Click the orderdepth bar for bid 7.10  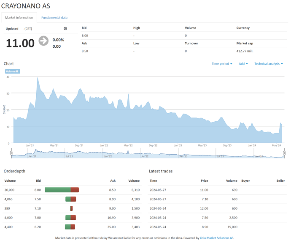[x=71, y=208]
